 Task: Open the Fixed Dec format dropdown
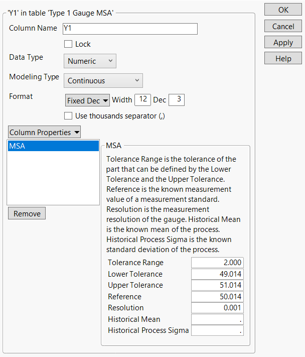point(88,100)
